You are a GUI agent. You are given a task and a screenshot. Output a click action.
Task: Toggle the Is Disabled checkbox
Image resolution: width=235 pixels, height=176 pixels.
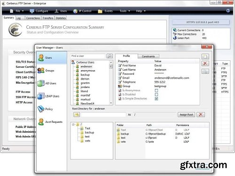[x=157, y=95]
